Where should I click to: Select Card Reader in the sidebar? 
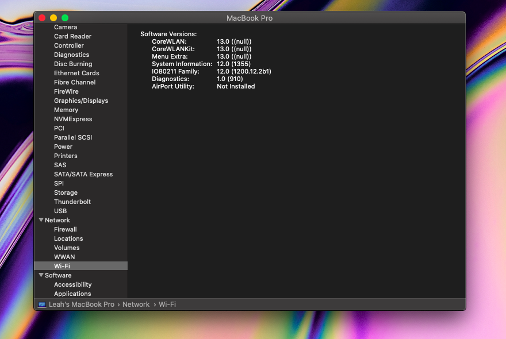coord(72,36)
